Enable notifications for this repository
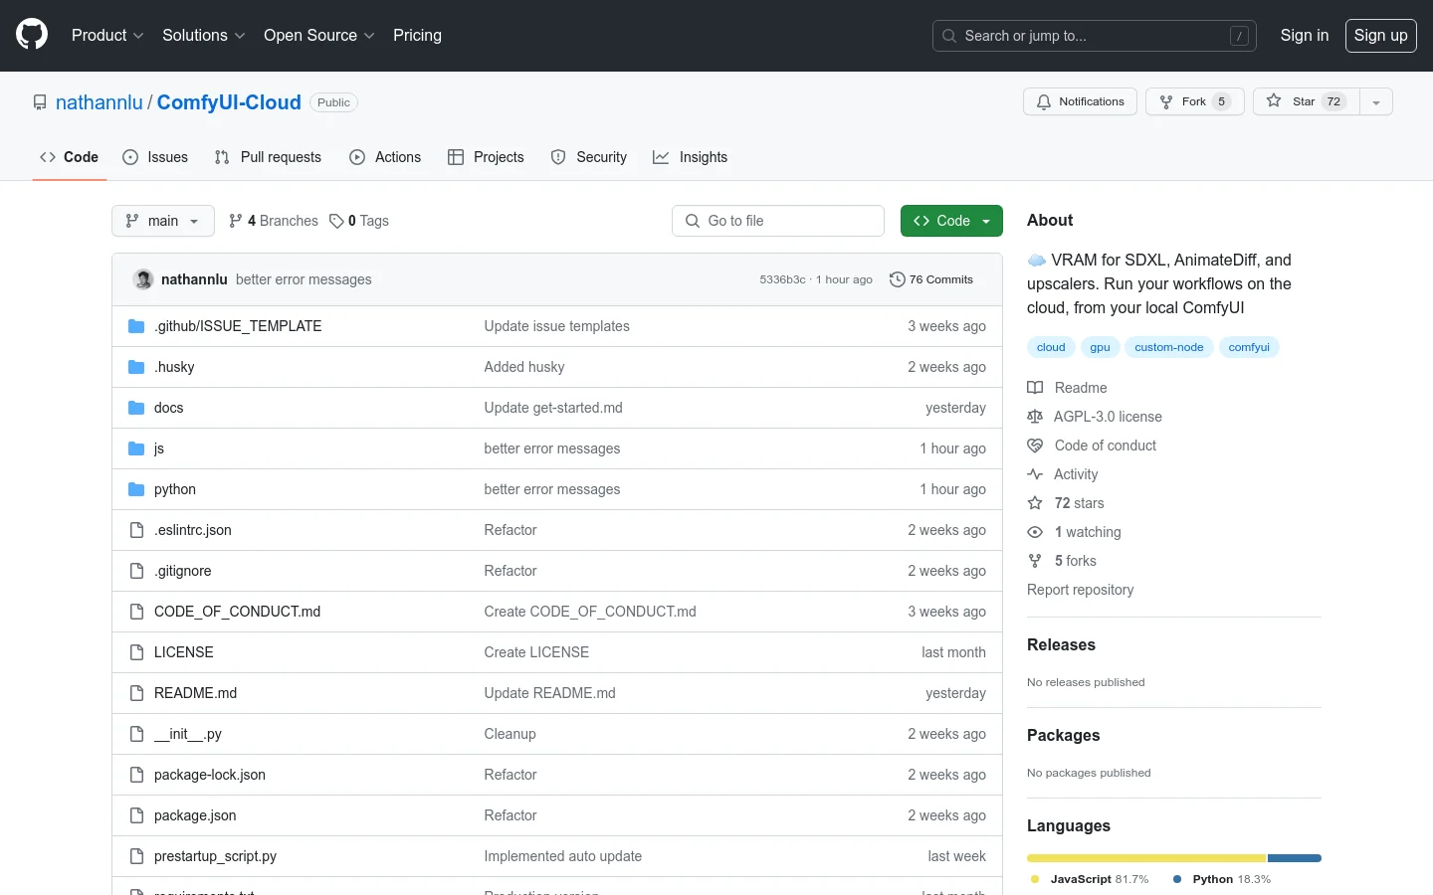1433x895 pixels. [1080, 101]
